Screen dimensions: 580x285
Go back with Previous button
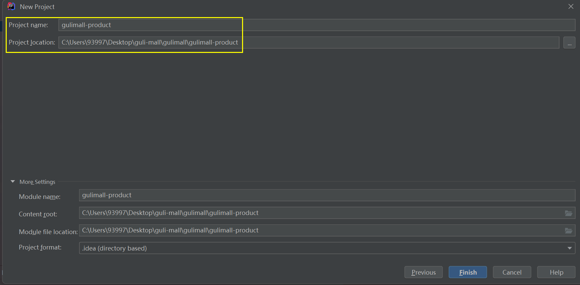coord(423,272)
